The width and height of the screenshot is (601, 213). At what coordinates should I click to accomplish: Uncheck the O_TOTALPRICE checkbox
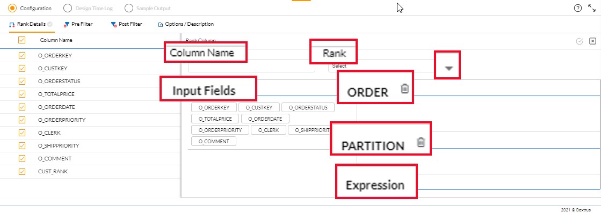pos(22,94)
